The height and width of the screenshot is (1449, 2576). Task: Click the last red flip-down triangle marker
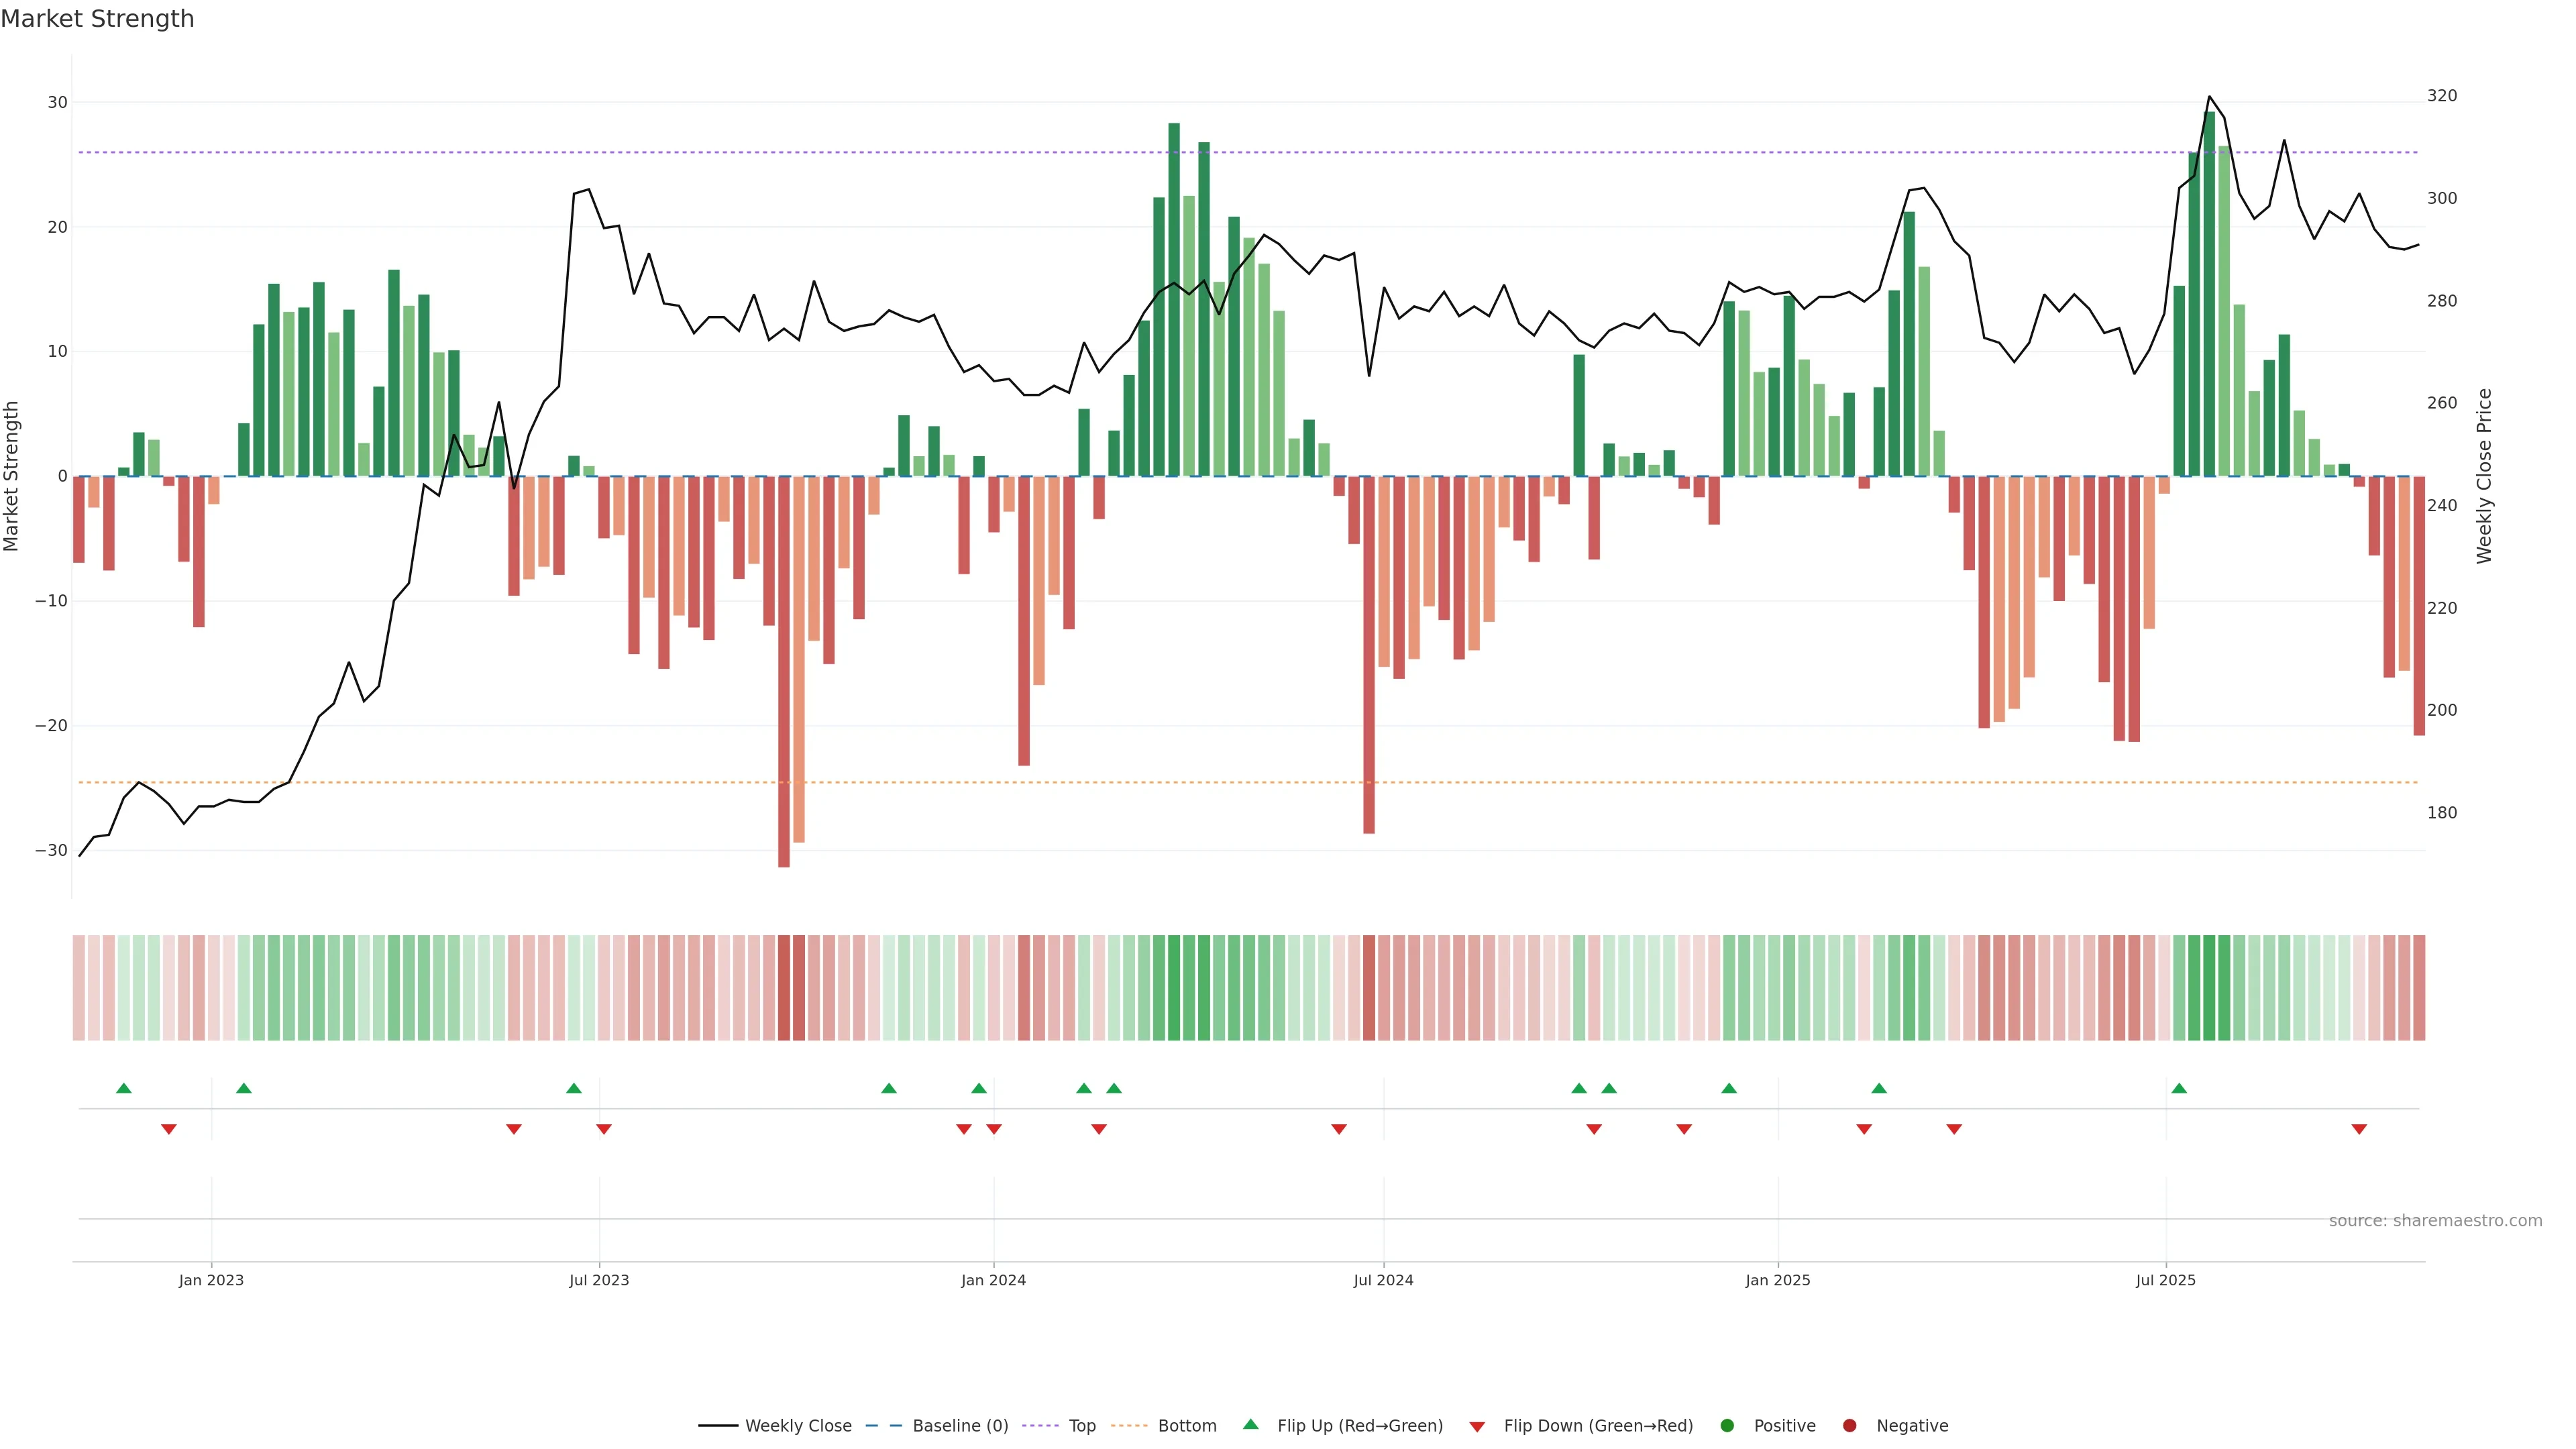coord(2359,1129)
